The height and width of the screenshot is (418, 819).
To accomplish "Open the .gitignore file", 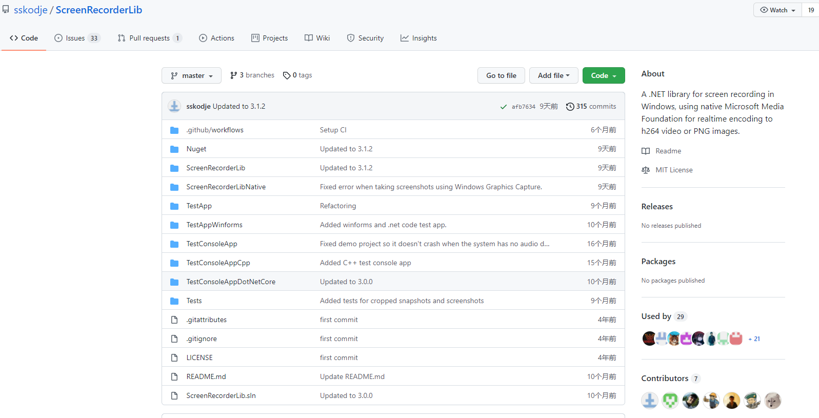I will point(202,339).
